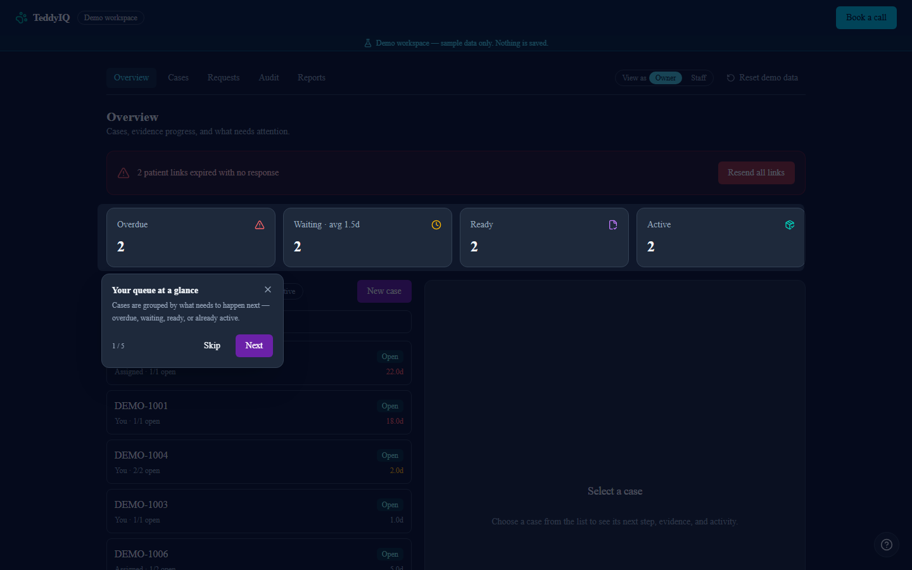Click the '1 / 5' tour step counter
Image resolution: width=912 pixels, height=570 pixels.
[x=118, y=346]
